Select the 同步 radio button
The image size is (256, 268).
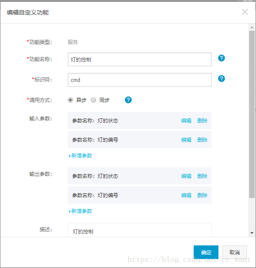click(x=93, y=100)
